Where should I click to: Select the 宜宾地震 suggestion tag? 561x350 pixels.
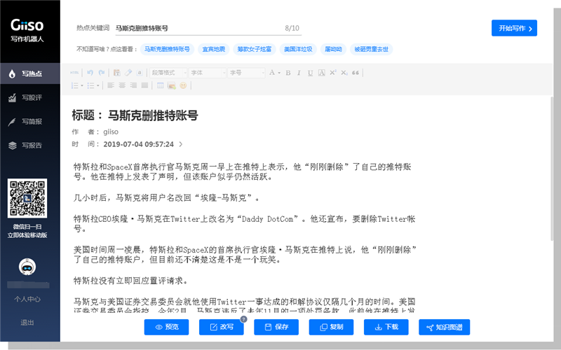click(x=214, y=49)
